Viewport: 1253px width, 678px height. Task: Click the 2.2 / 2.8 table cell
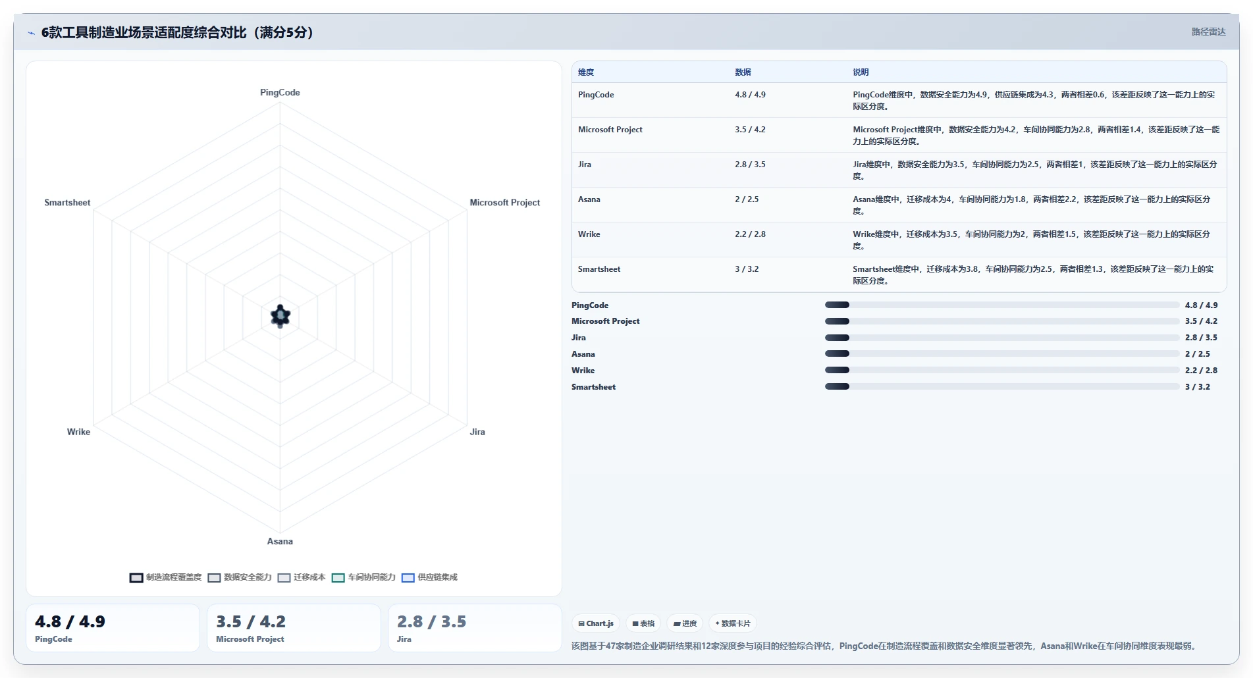tap(751, 234)
